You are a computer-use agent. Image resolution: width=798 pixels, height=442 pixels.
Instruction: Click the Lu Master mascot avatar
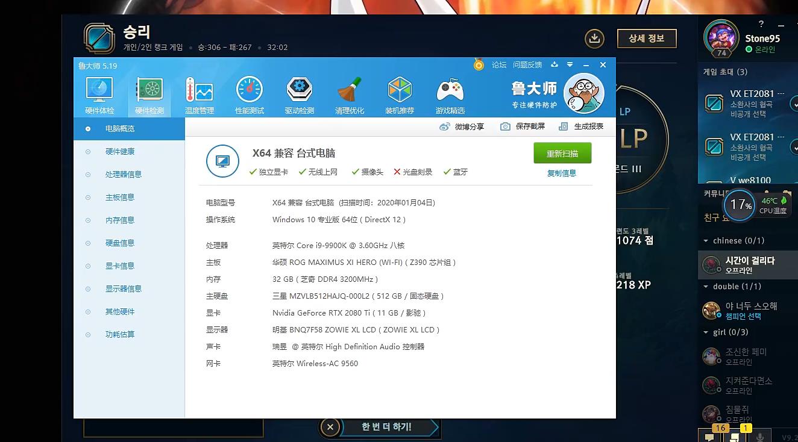(583, 93)
